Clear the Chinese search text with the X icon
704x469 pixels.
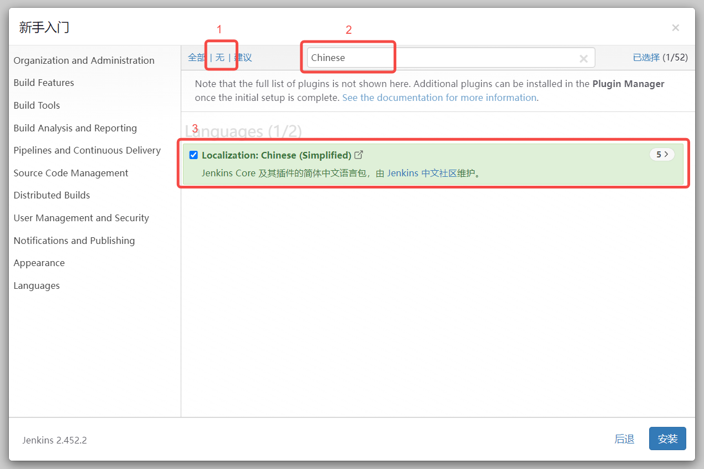(x=583, y=58)
